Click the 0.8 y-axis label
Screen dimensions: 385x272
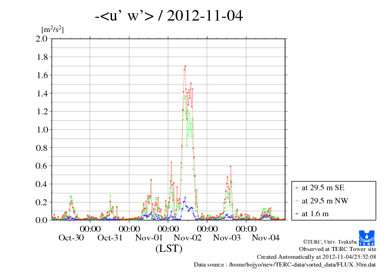point(42,148)
